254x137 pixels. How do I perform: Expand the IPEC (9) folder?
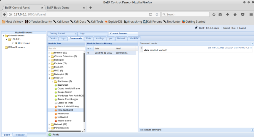click(x=49, y=71)
